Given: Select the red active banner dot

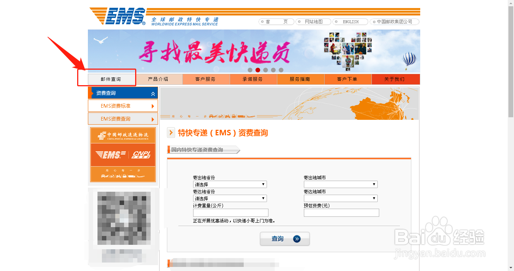Looking at the screenshot, I should [x=258, y=70].
